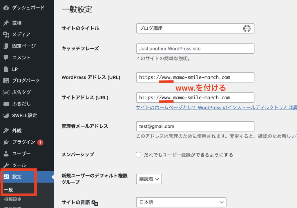Expand the site language 日本語 dropdown
The width and height of the screenshot is (297, 208).
(x=181, y=202)
